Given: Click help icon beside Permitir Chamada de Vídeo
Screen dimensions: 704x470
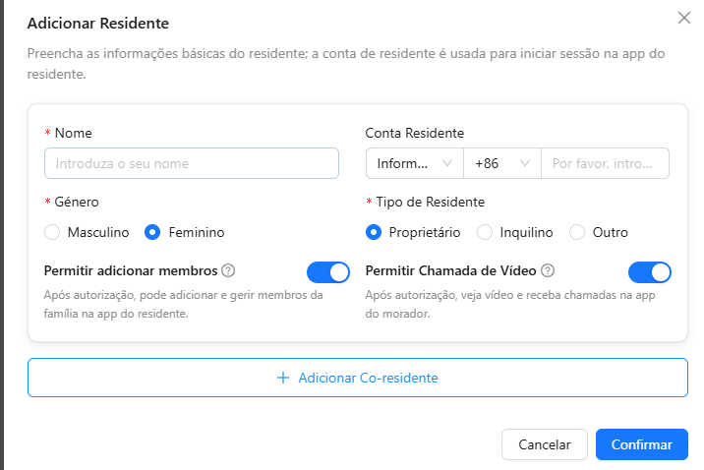Looking at the screenshot, I should [x=548, y=270].
